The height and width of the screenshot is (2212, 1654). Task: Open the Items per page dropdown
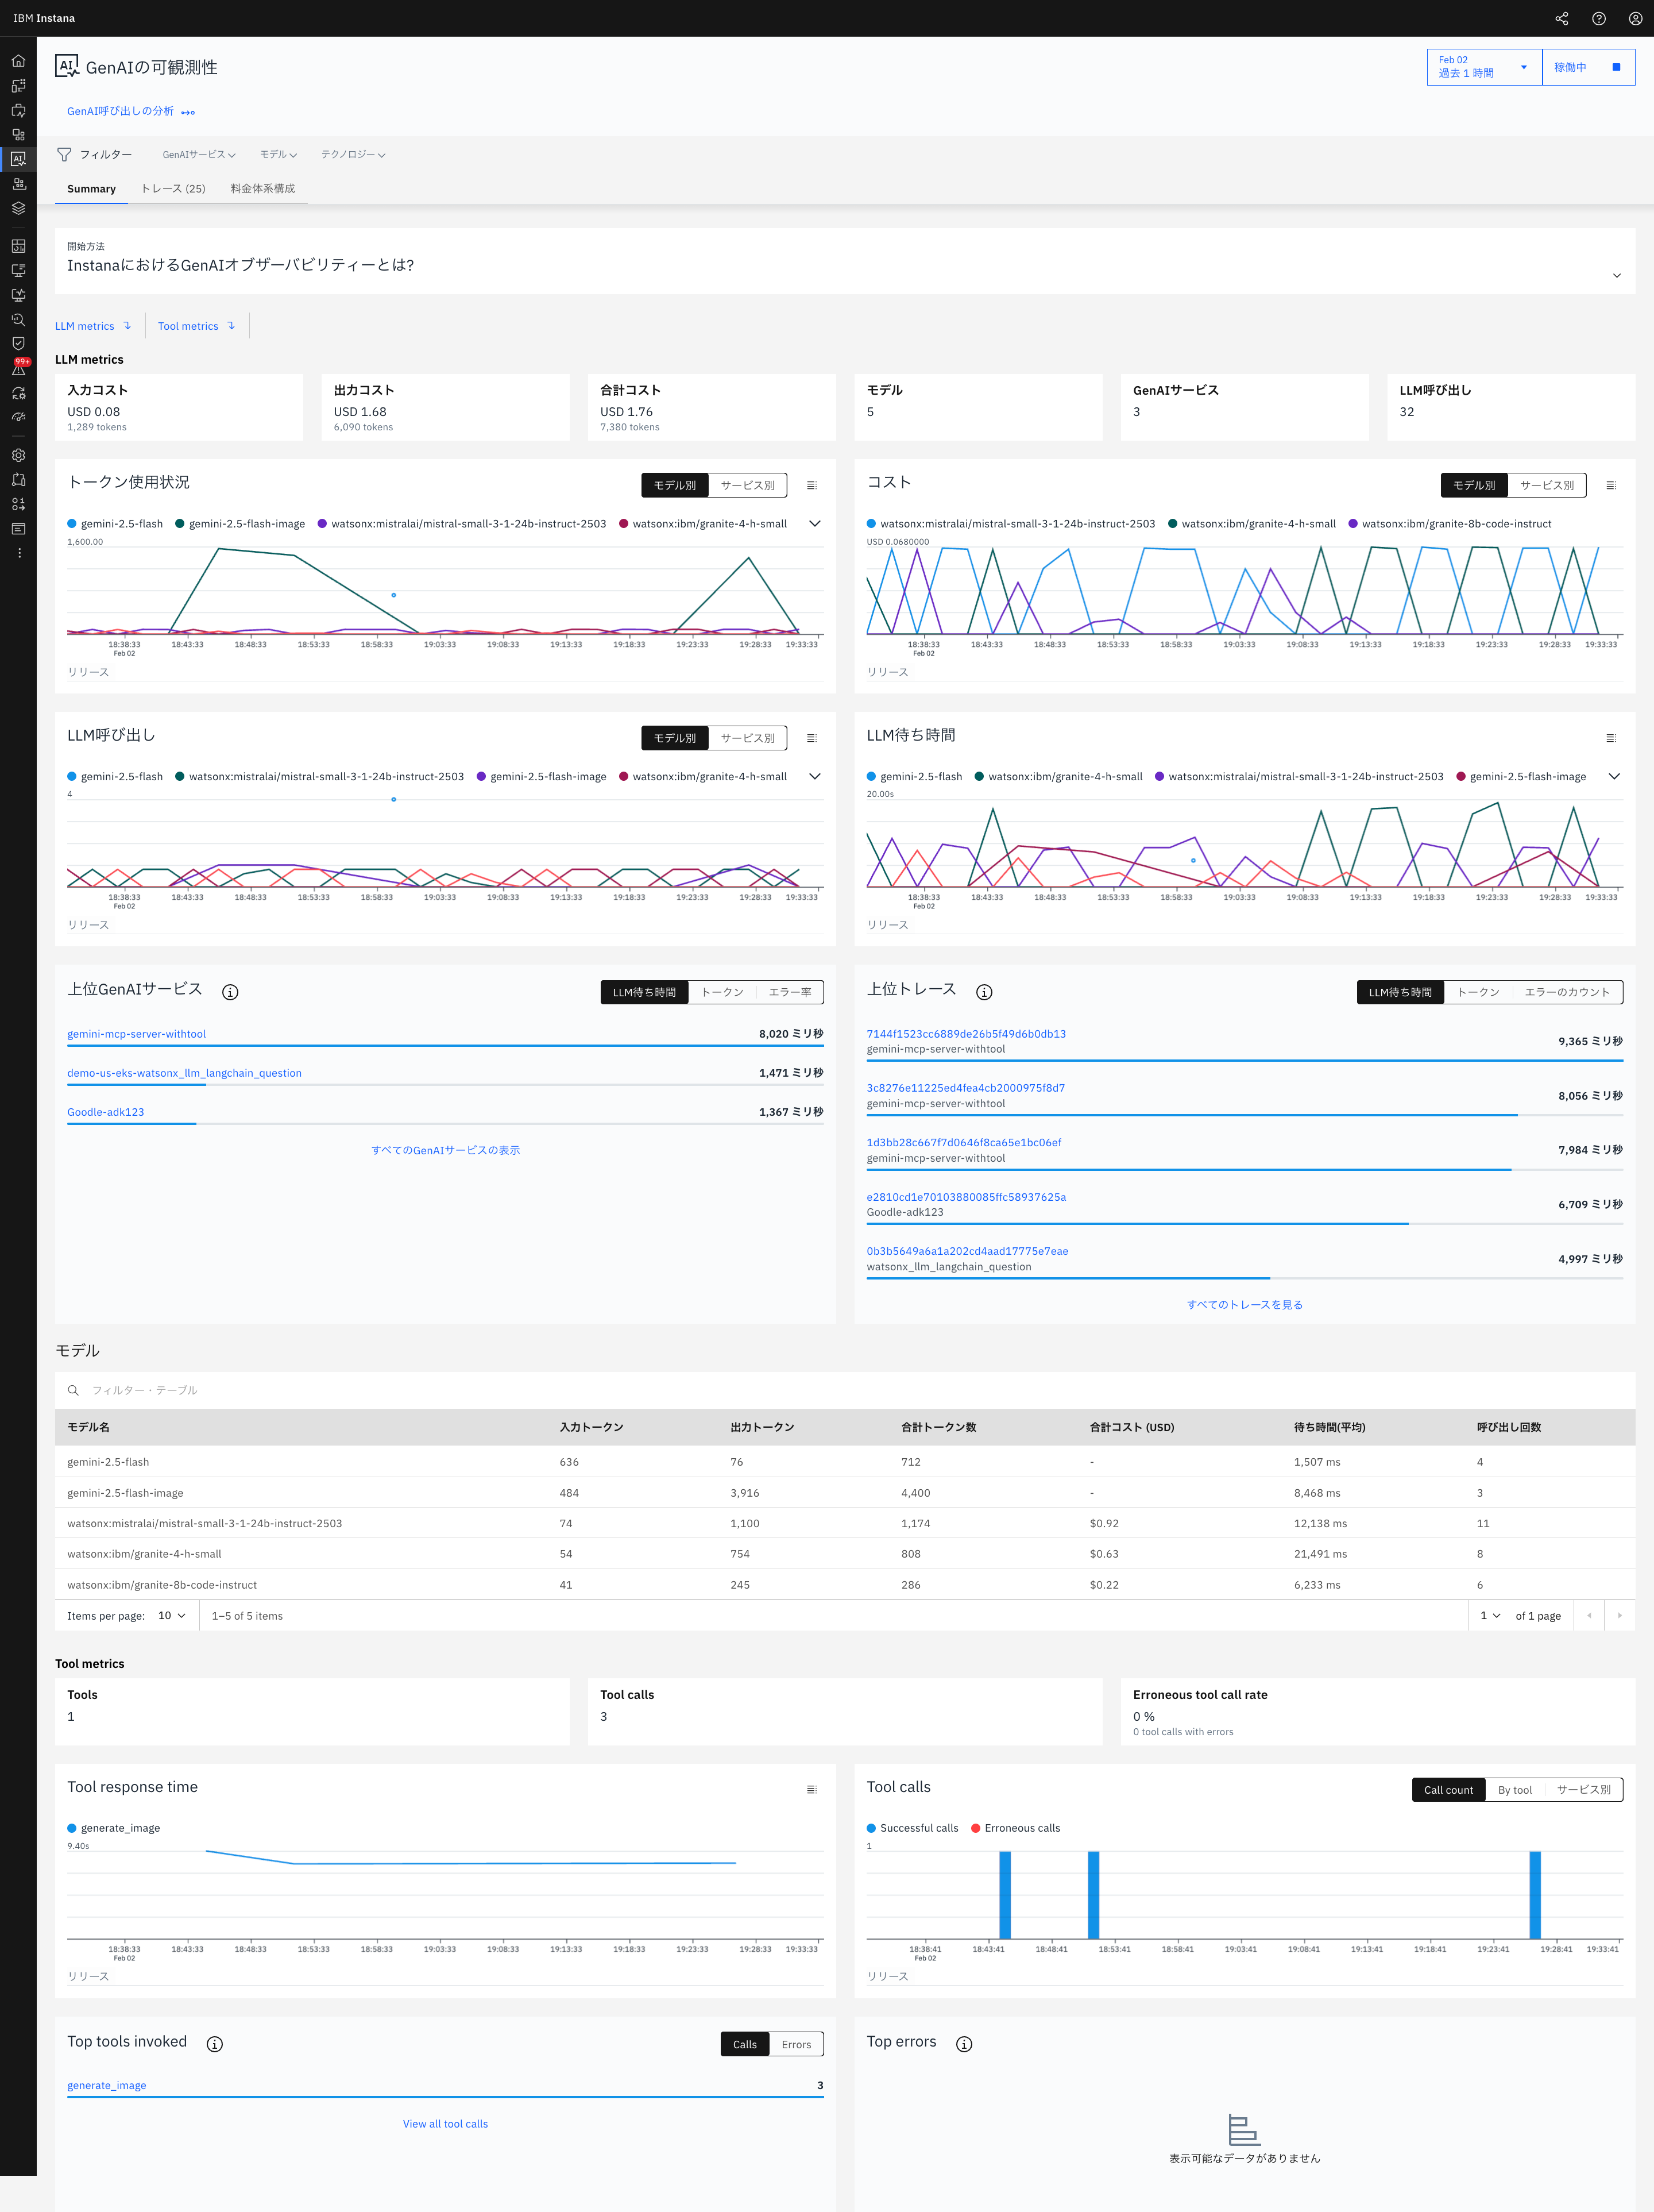171,1615
